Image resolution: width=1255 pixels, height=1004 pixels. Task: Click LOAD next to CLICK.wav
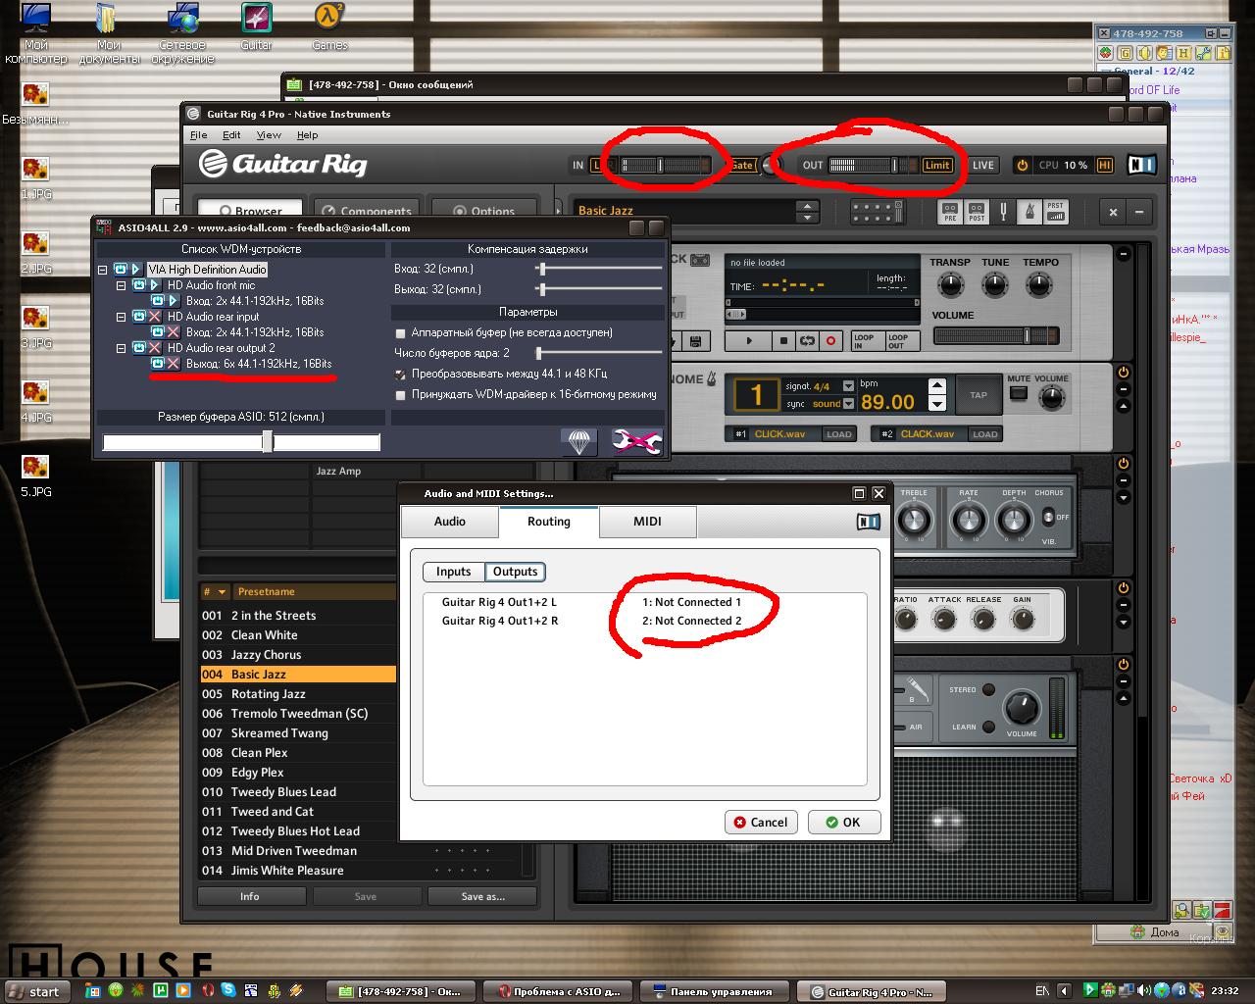click(x=838, y=434)
